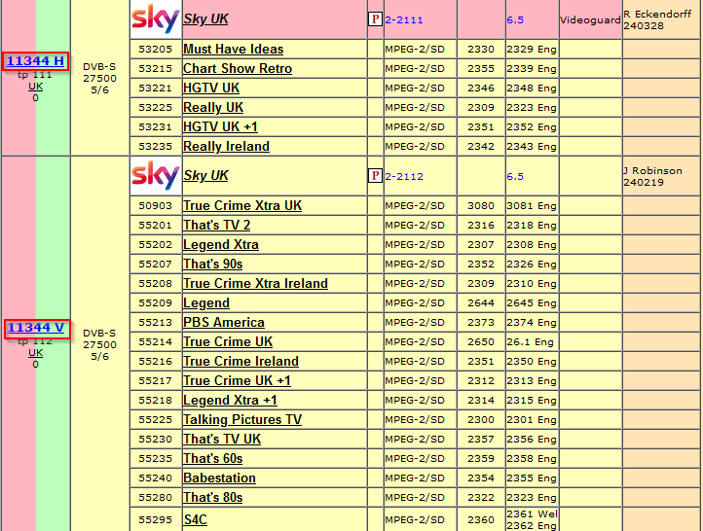
Task: Select SID 53205 cell
Action: pos(156,49)
